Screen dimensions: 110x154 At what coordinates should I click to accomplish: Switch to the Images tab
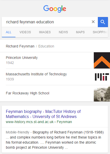click(x=45, y=32)
